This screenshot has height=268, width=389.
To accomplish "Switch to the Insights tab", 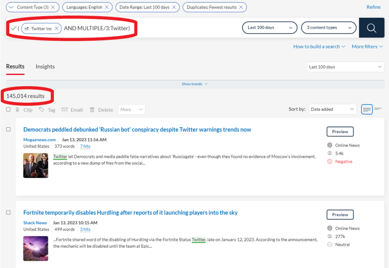I will tap(45, 67).
